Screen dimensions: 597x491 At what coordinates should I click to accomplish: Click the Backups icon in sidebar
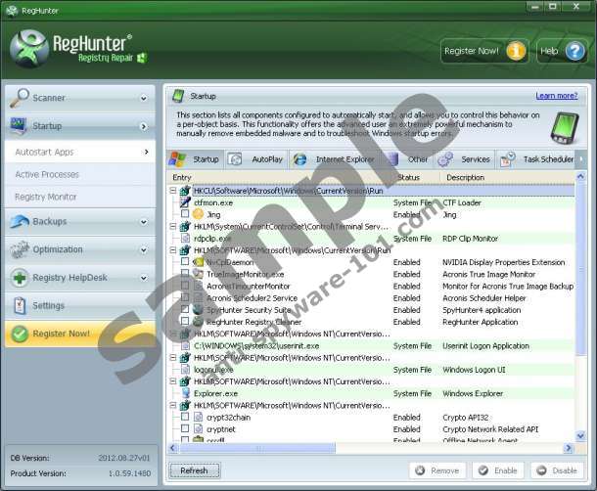(20, 222)
